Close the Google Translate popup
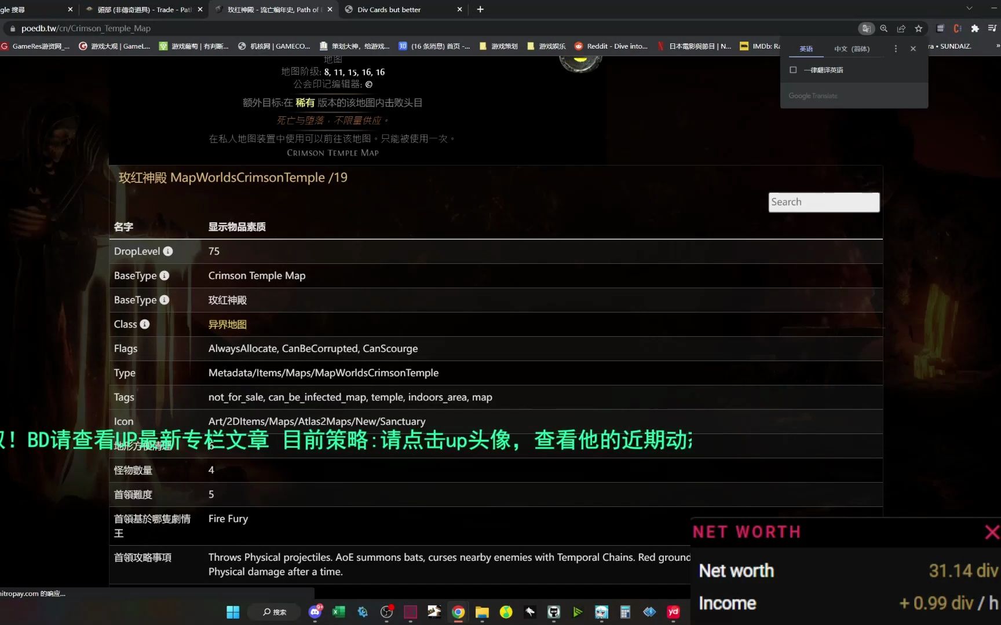Screen dimensions: 1001x625 pyautogui.click(x=913, y=49)
